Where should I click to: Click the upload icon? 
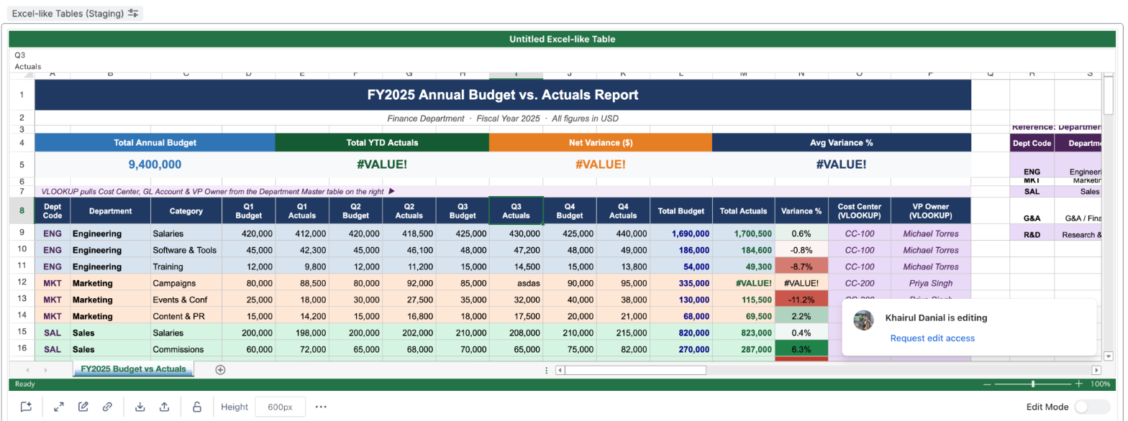tap(164, 407)
